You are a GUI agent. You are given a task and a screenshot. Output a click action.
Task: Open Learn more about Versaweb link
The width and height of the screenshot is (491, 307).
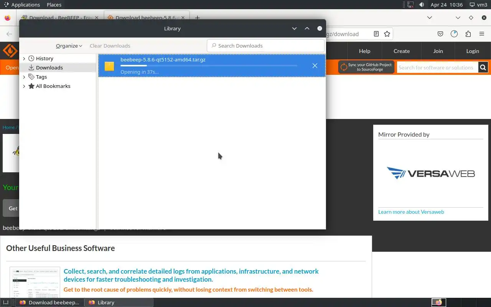411,212
